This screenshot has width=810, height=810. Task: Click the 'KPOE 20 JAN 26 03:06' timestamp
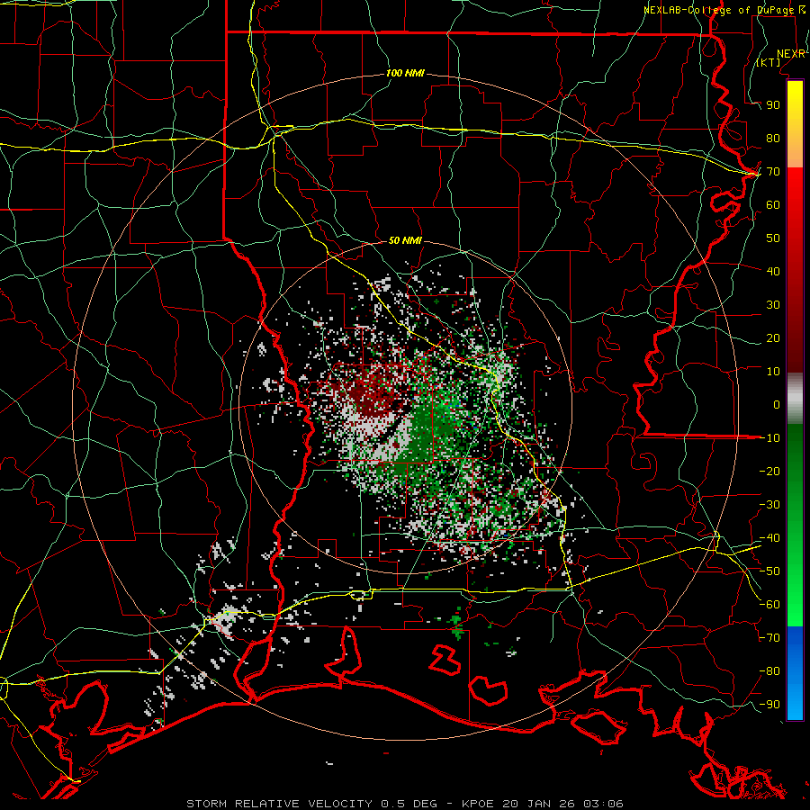pos(543,804)
